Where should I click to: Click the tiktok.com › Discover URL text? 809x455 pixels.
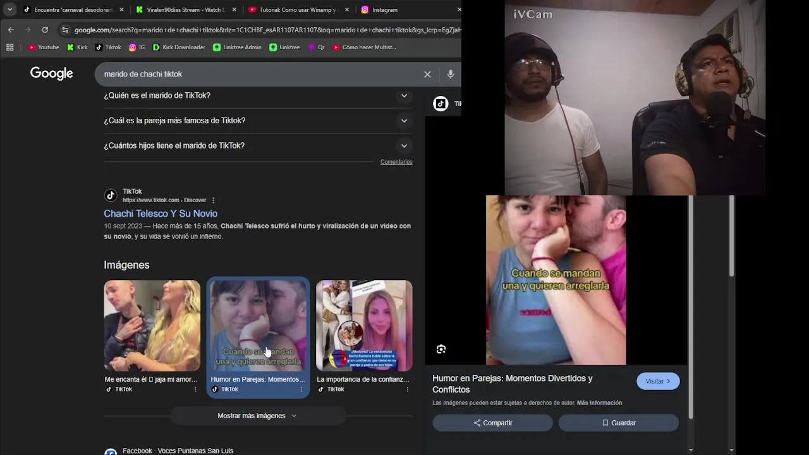tap(164, 200)
